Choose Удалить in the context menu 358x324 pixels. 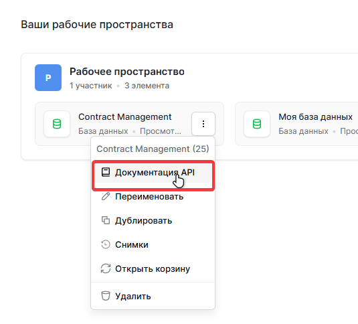pos(153,296)
